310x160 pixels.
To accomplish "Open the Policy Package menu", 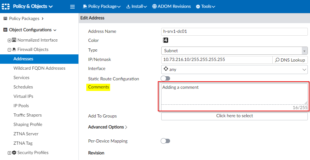I will [x=102, y=7].
